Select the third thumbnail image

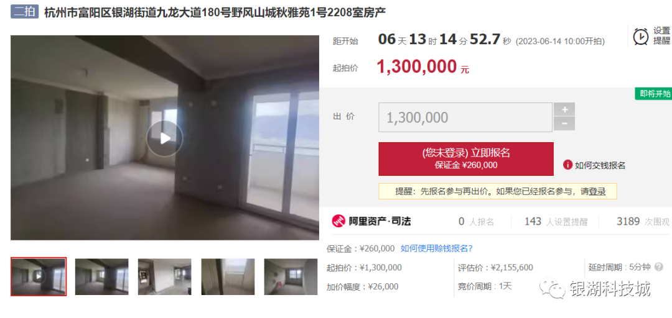coord(164,276)
